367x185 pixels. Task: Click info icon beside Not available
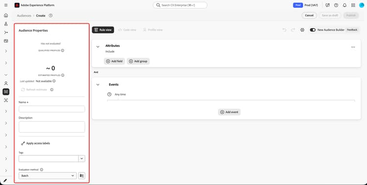point(54,81)
